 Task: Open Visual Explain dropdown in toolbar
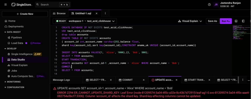pyautogui.click(x=190, y=21)
